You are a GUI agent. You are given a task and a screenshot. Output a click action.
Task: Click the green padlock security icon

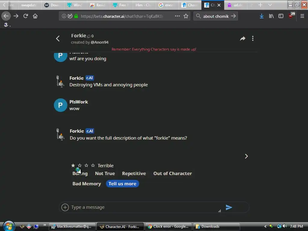[x=76, y=16]
